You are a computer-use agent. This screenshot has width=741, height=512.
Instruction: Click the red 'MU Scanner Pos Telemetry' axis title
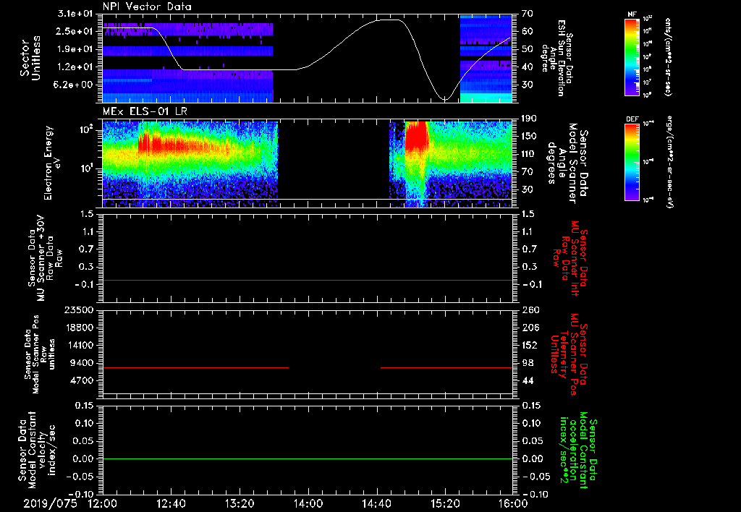(569, 354)
